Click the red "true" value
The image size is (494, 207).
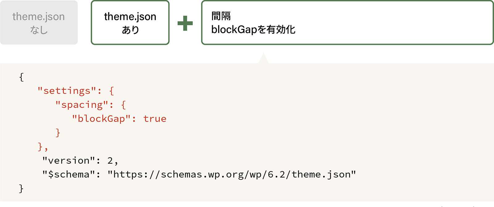(155, 119)
